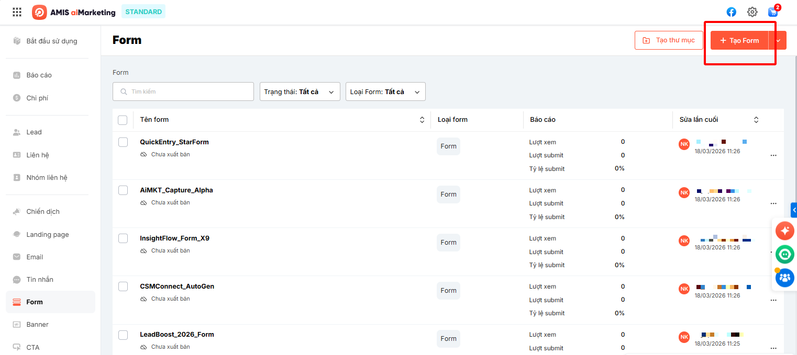Open the app launcher grid icon
Viewport: 797px width, 355px height.
click(17, 12)
